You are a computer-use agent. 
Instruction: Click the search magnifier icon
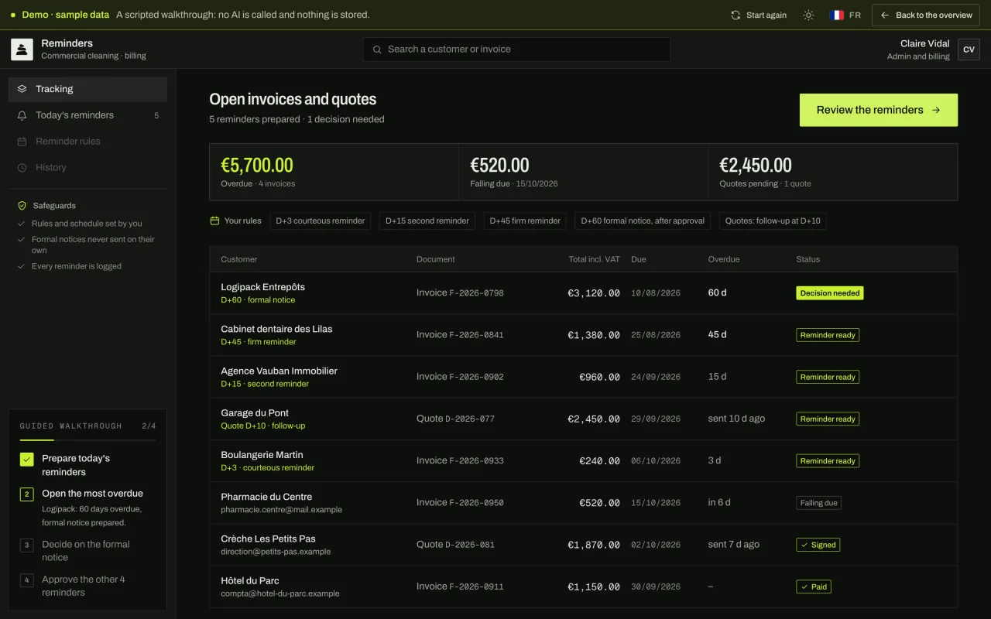point(377,50)
